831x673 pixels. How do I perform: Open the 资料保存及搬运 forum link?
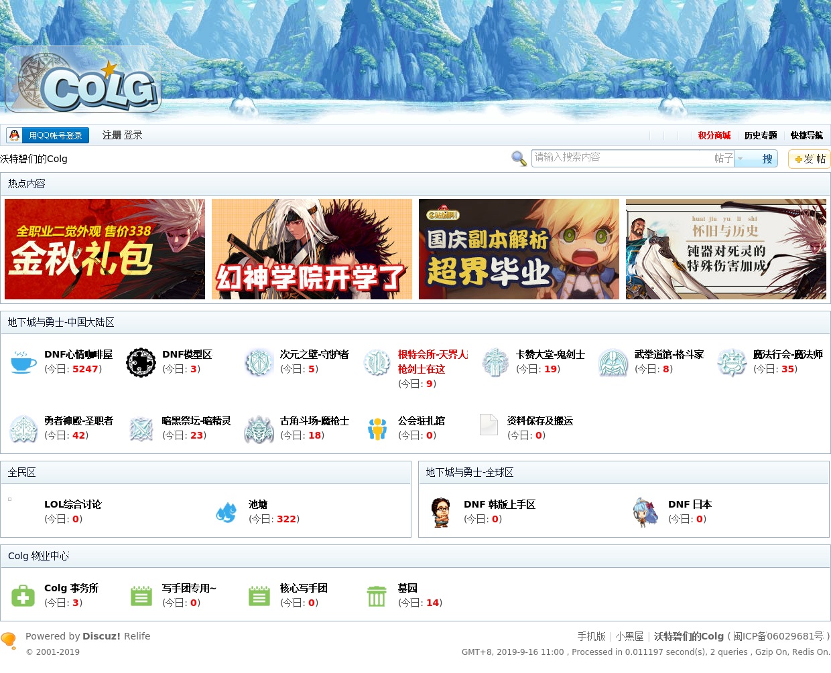pos(540,421)
